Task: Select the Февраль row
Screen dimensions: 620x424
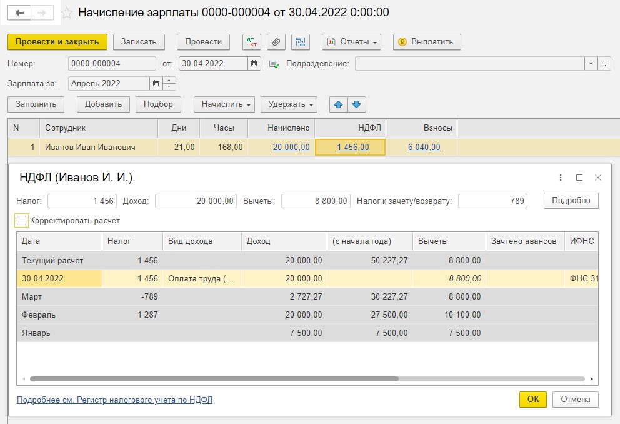Action: (x=307, y=315)
